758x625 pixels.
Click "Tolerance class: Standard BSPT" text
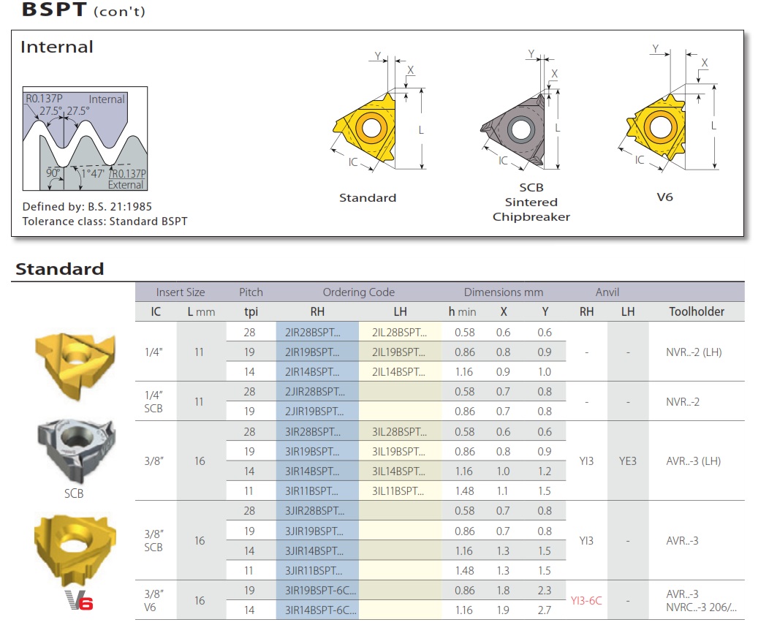tap(105, 221)
